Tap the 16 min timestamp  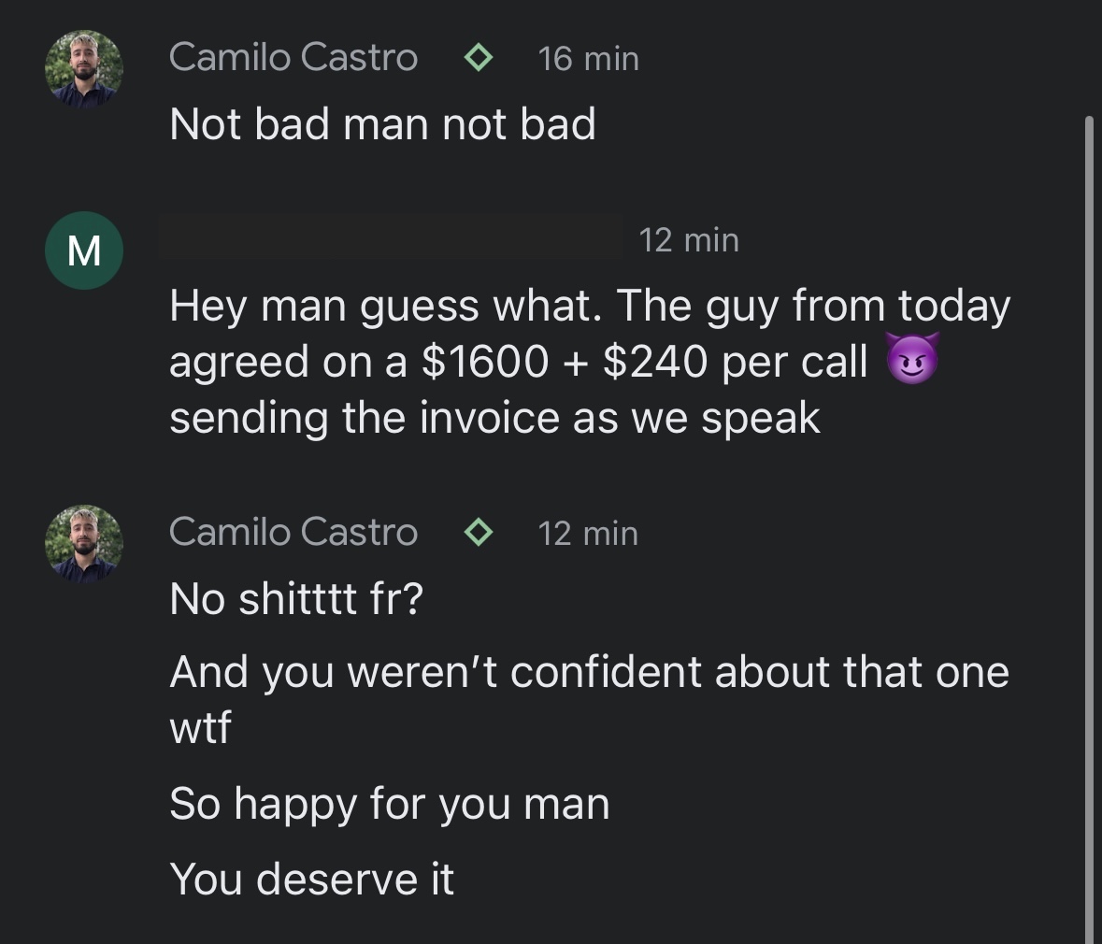tap(588, 58)
